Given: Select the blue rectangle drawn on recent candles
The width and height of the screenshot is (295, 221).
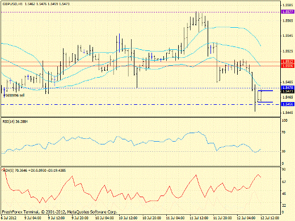Looking at the screenshot, I should pos(265,96).
